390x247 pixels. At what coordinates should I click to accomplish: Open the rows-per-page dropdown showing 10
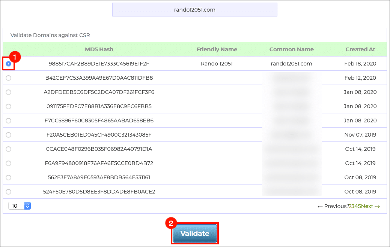click(19, 206)
